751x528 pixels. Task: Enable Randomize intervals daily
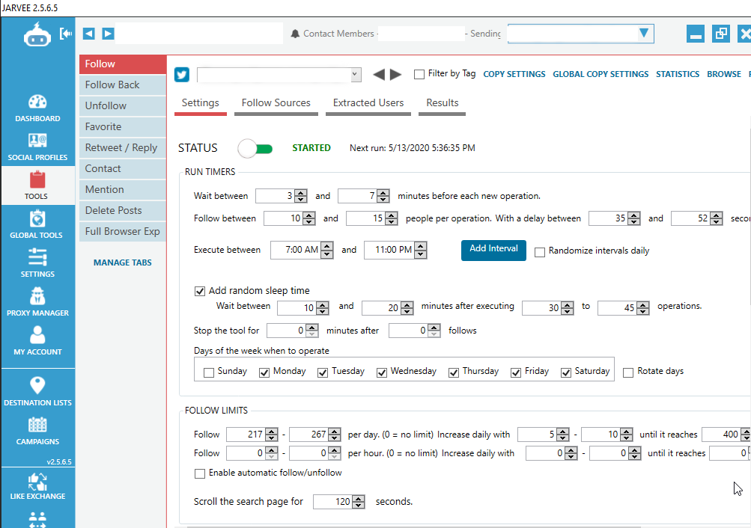click(540, 252)
